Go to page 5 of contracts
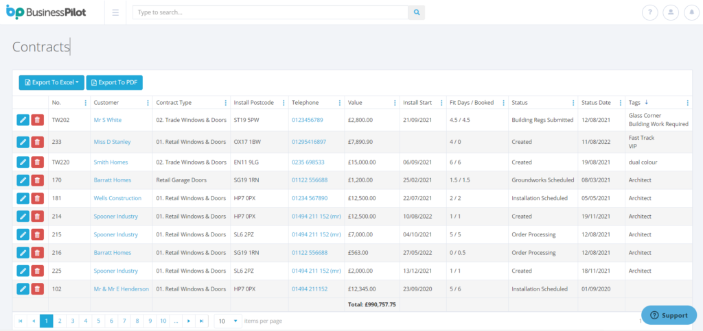This screenshot has width=703, height=331. pos(99,321)
